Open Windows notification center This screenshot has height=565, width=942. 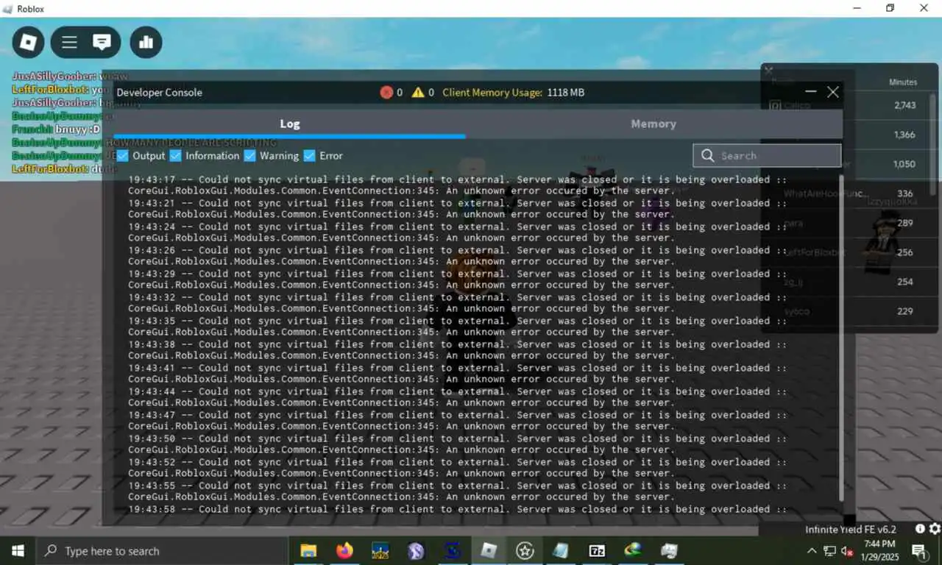click(919, 551)
